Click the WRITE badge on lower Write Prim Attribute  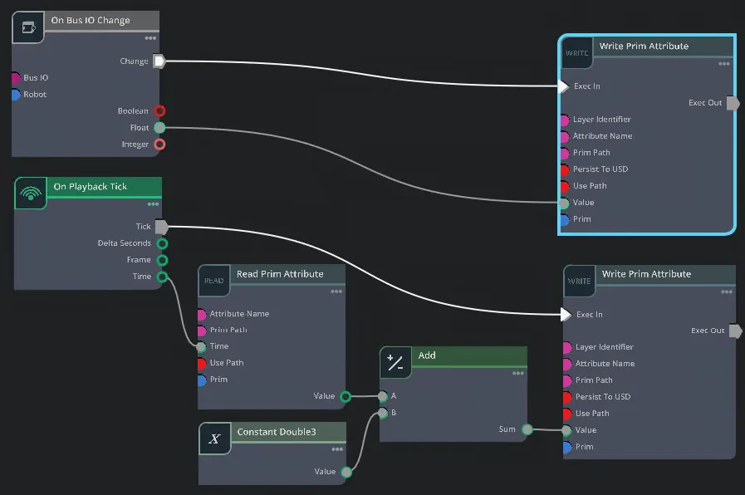(579, 281)
